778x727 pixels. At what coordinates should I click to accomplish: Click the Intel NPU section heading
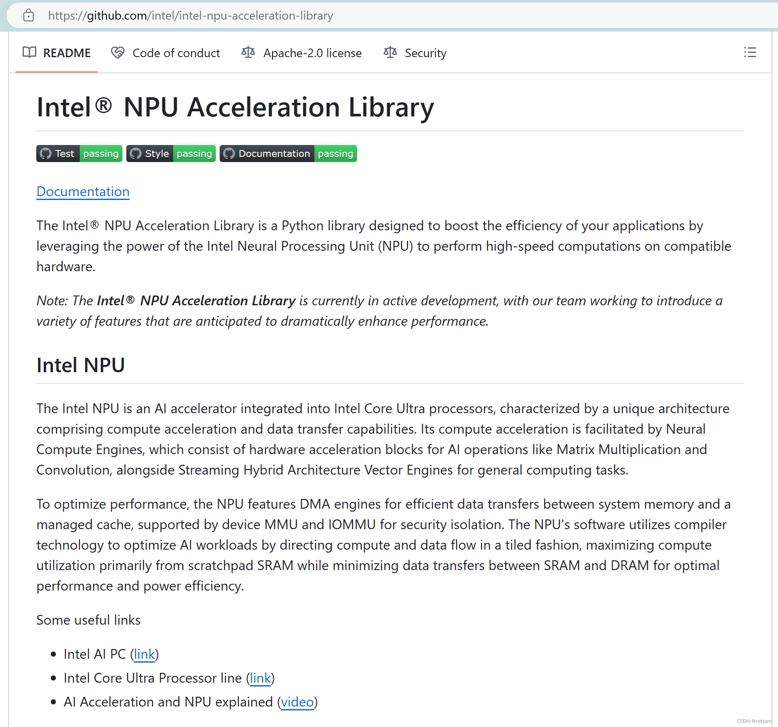80,365
